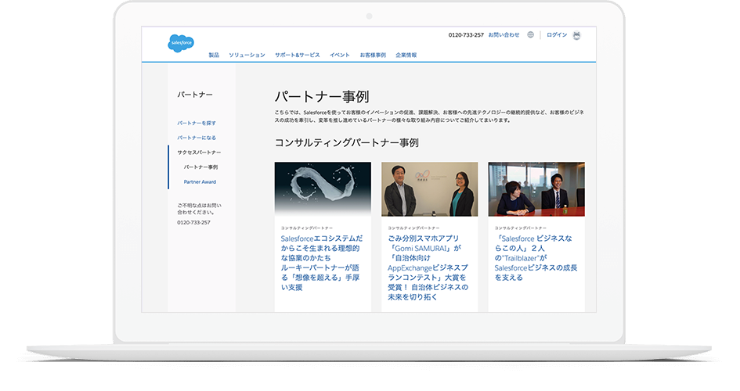Click コンサルティングパートナー label on Trailblazer card
The height and width of the screenshot is (391, 740).
pyautogui.click(x=521, y=228)
